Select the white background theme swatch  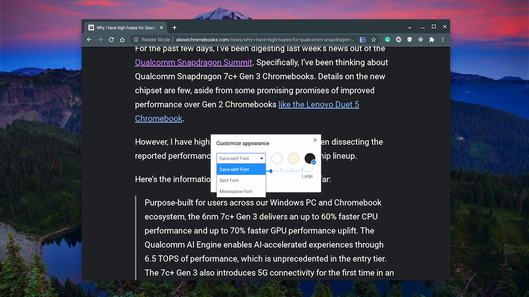tap(277, 158)
